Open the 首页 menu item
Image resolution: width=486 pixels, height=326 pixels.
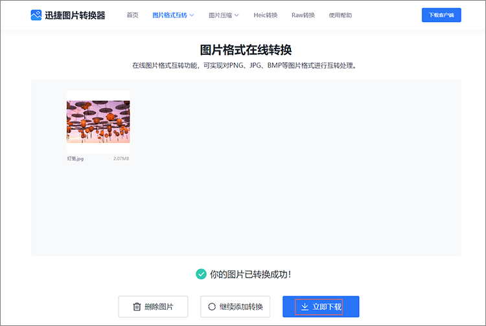[x=132, y=15]
